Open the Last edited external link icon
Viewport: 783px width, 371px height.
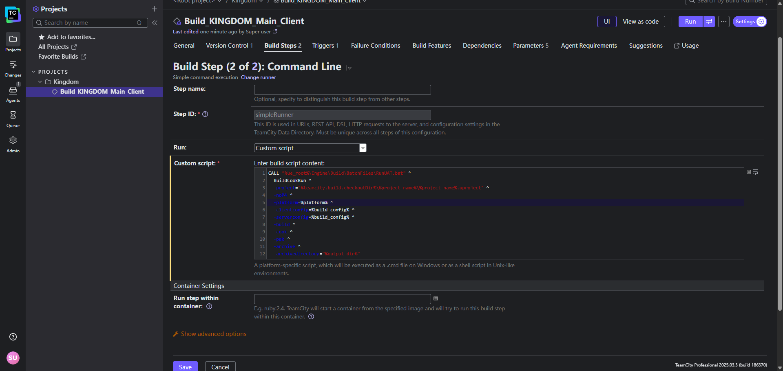275,31
